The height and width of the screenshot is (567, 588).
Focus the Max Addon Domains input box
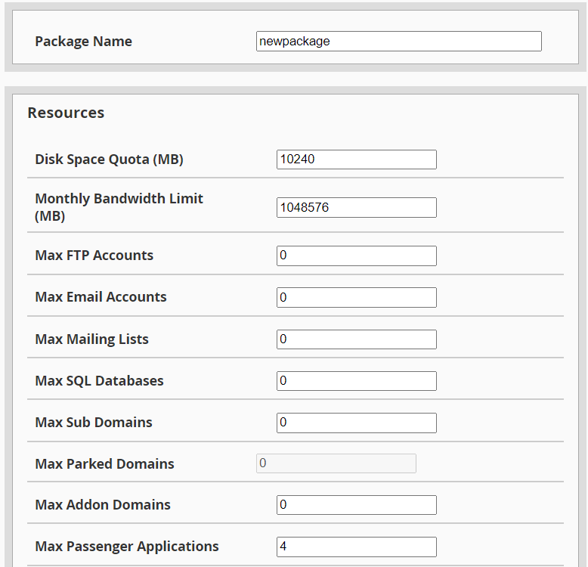pos(356,505)
